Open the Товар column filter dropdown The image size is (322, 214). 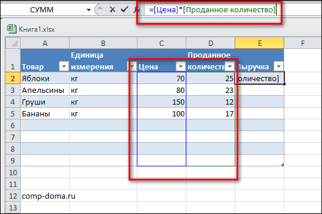pyautogui.click(x=64, y=66)
